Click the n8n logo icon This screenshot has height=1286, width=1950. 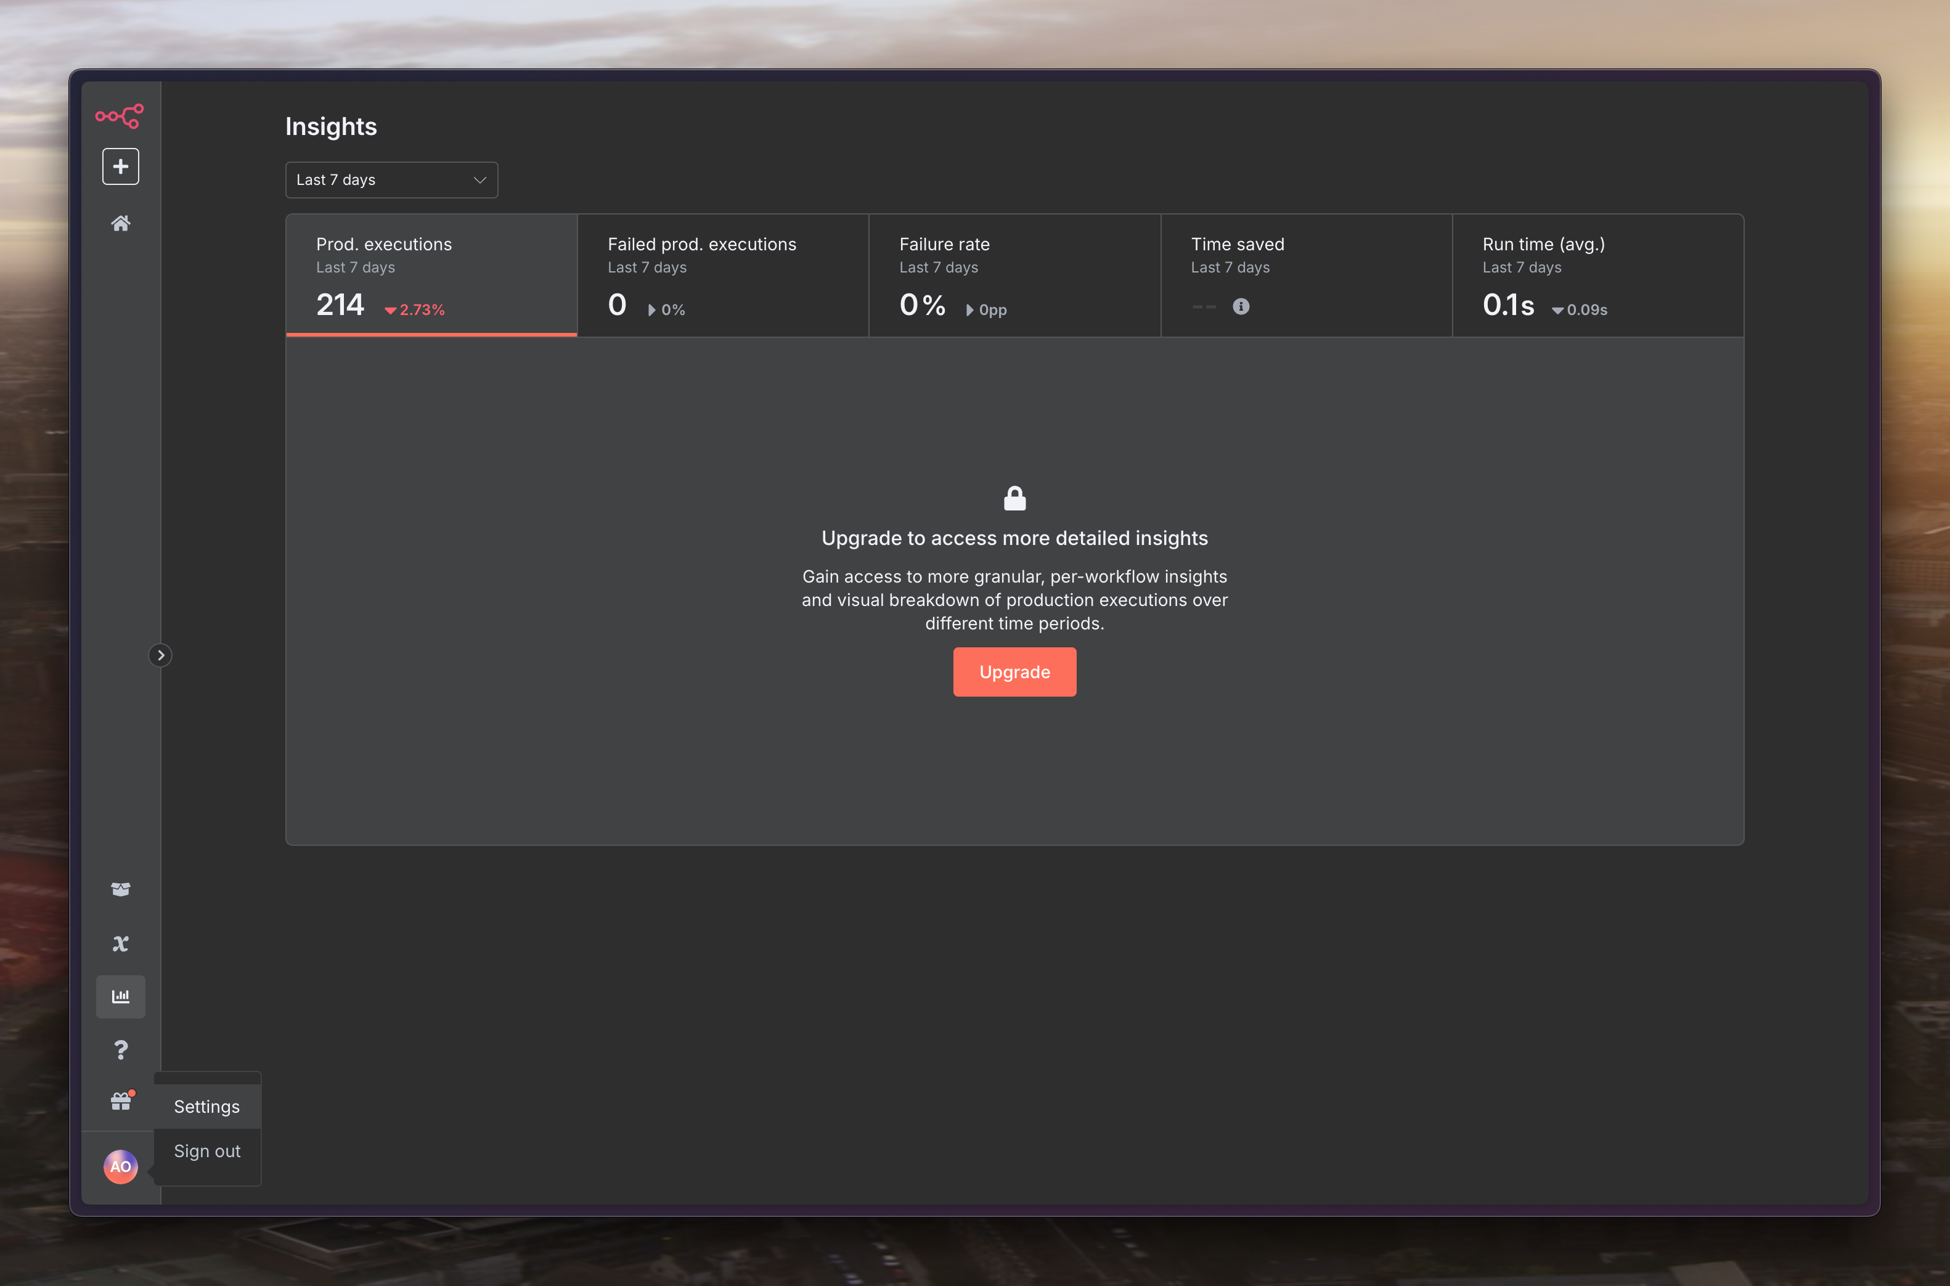coord(120,116)
